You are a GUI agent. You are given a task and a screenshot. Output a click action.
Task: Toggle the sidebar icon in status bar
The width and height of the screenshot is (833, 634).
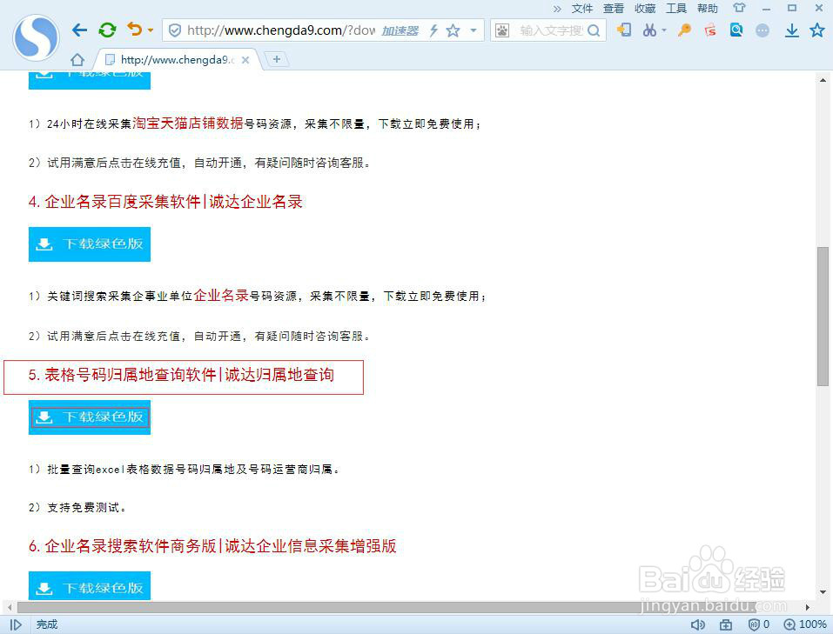(x=16, y=624)
